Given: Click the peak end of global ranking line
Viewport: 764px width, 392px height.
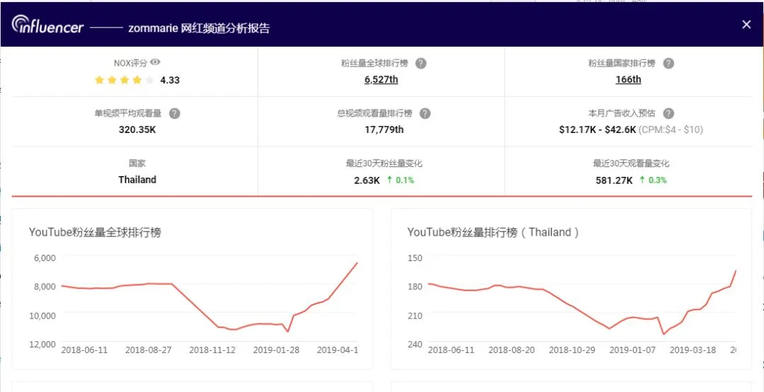Looking at the screenshot, I should tap(357, 263).
